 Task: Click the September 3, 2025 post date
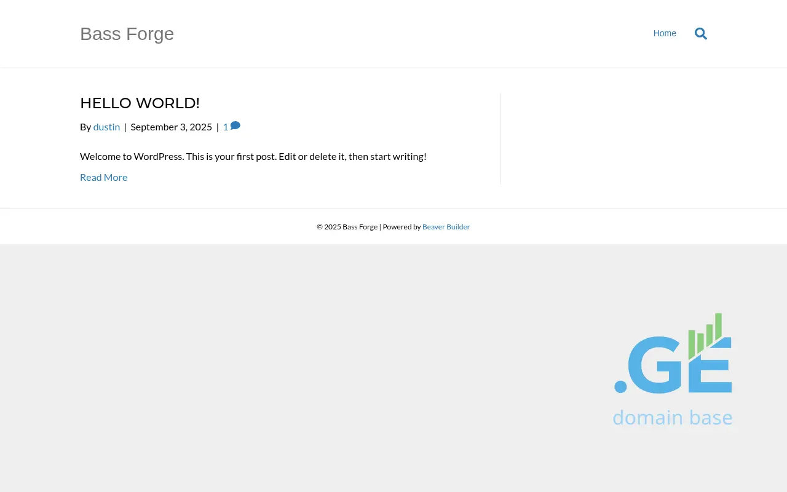tap(171, 126)
